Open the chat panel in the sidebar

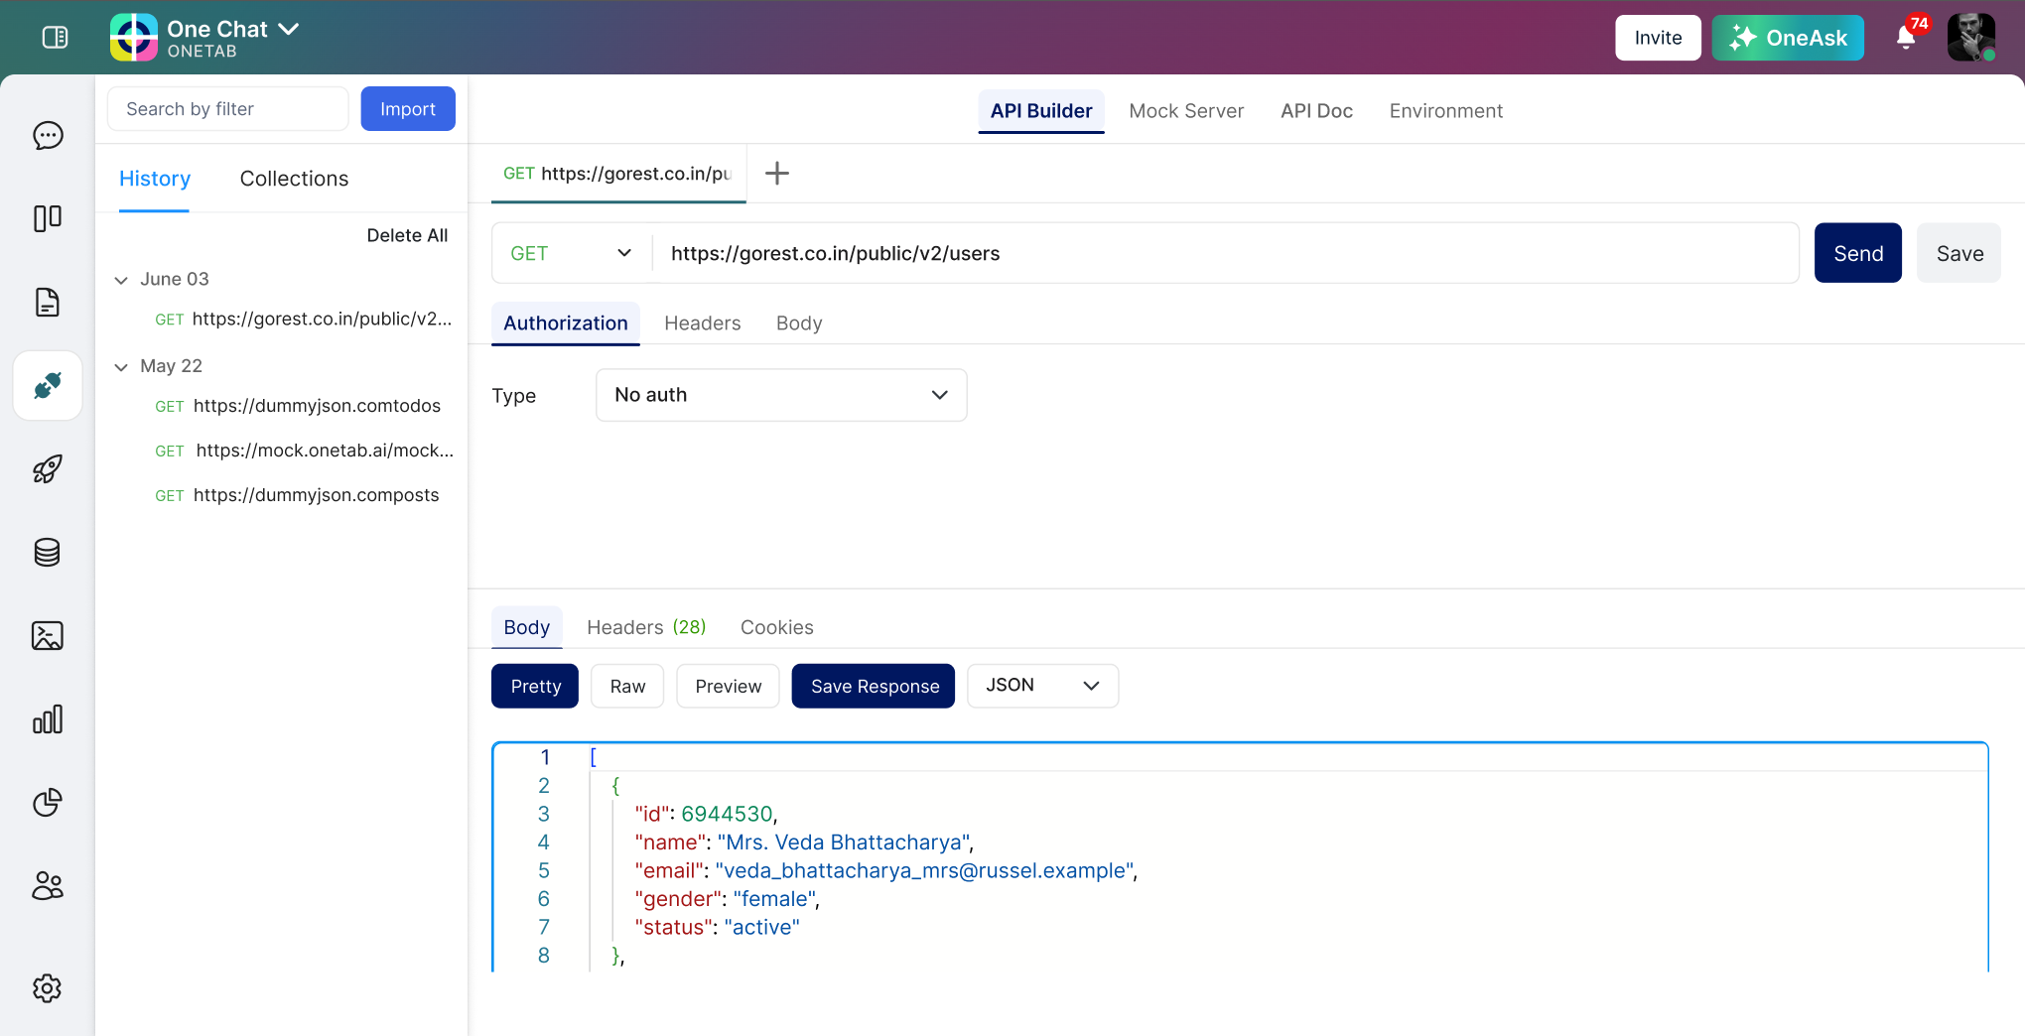(47, 136)
